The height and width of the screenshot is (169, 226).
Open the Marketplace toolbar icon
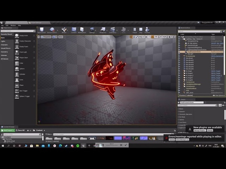pos(82,30)
